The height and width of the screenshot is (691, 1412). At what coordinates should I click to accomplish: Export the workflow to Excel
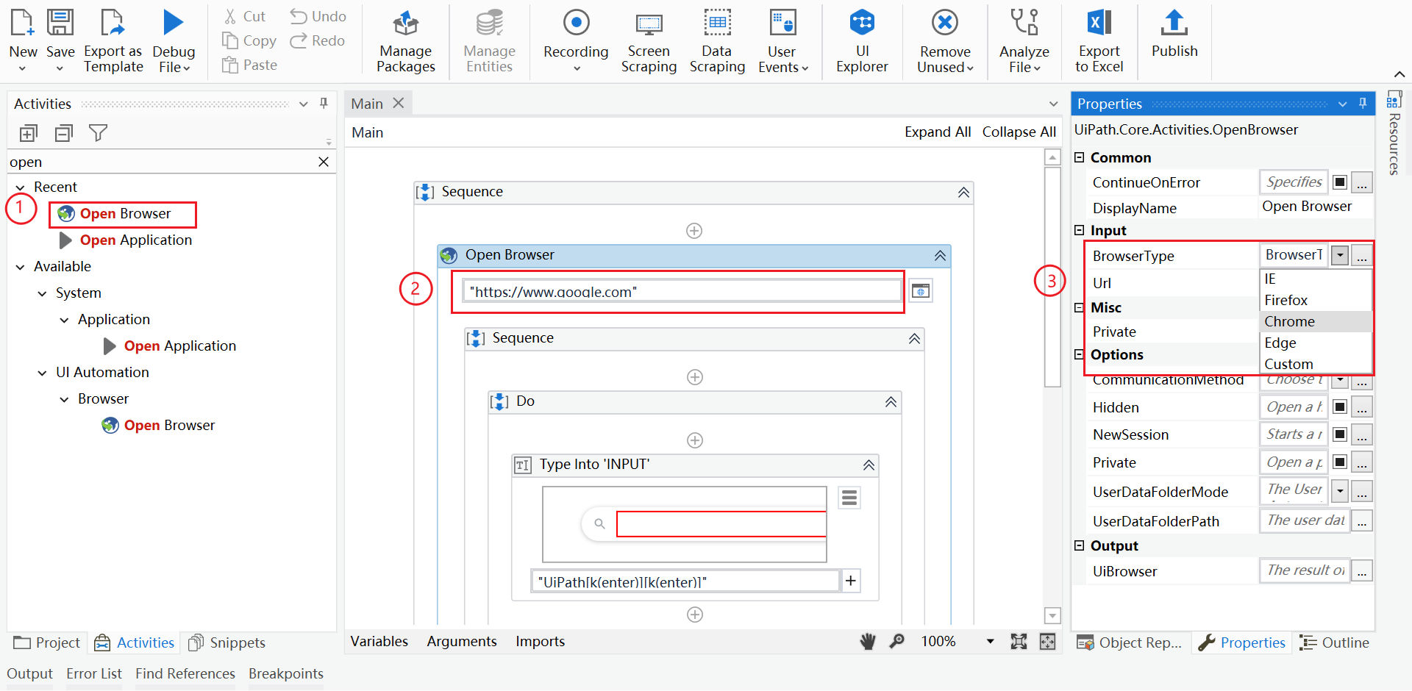(1099, 40)
